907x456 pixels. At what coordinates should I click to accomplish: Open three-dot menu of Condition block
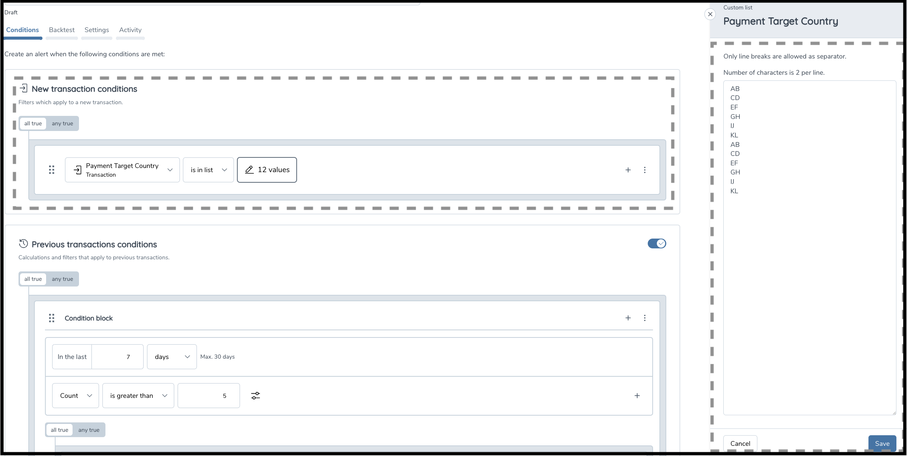(645, 318)
